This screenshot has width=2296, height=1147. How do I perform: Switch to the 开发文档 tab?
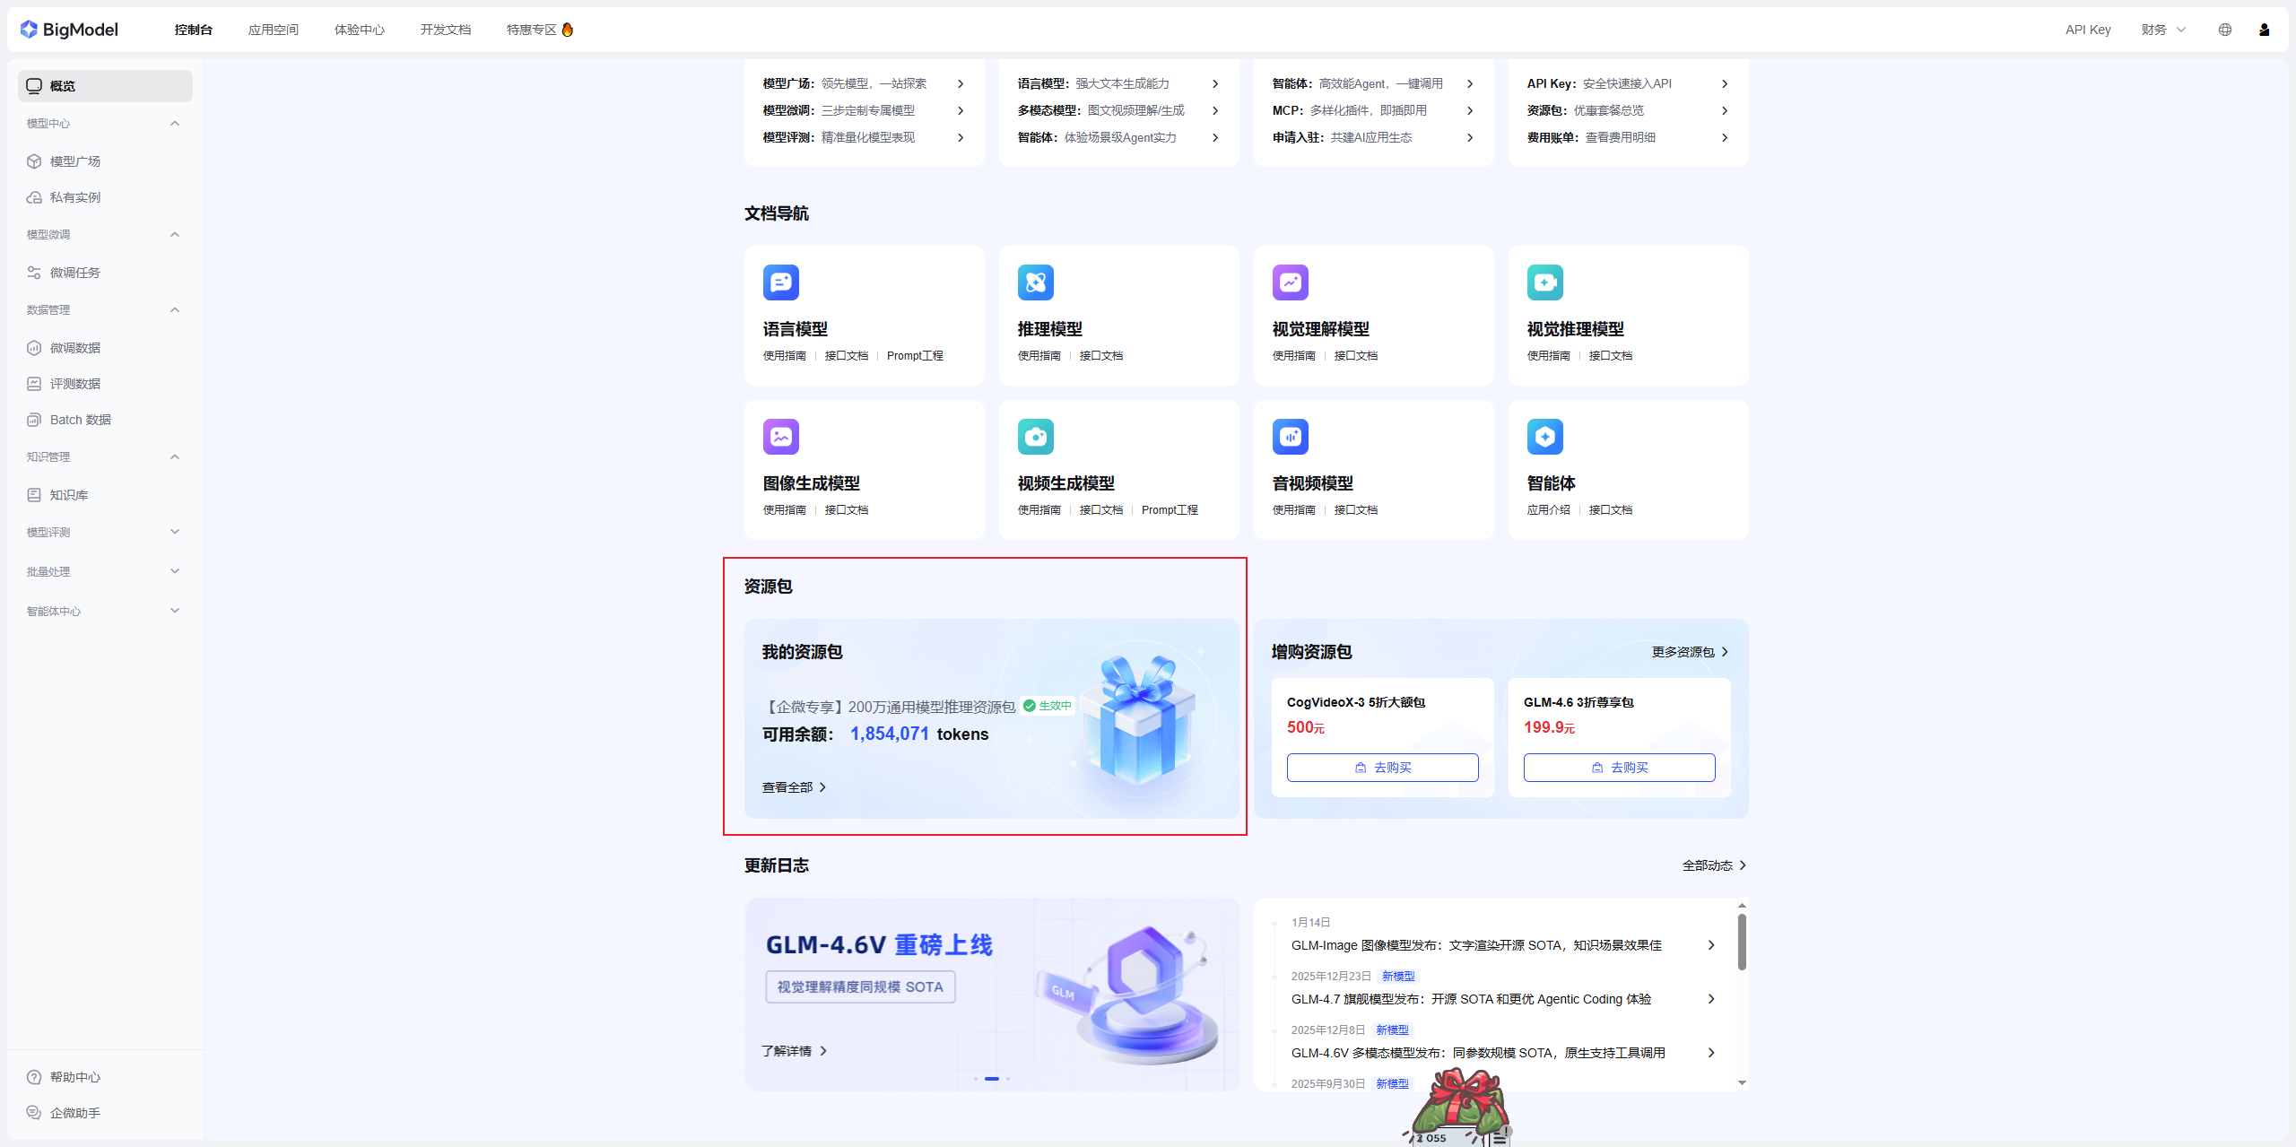click(x=445, y=29)
